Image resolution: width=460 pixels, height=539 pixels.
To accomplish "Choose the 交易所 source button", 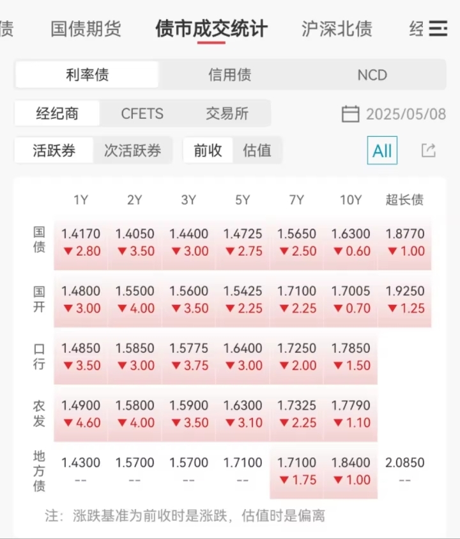I will 227,113.
